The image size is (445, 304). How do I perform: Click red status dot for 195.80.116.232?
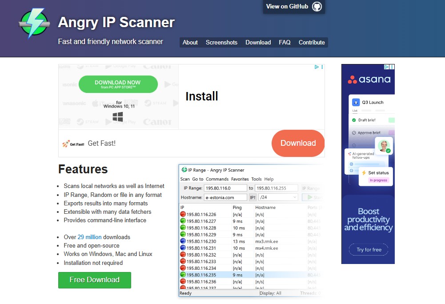pos(183,255)
